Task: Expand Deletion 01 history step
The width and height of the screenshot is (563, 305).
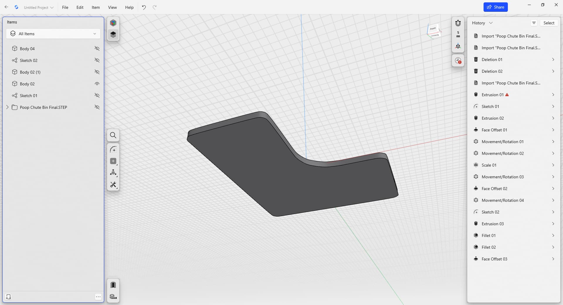Action: coord(553,60)
